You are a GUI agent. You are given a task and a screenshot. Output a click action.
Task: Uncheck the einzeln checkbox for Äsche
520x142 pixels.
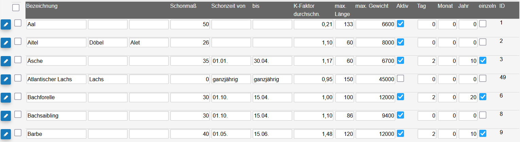tap(483, 60)
